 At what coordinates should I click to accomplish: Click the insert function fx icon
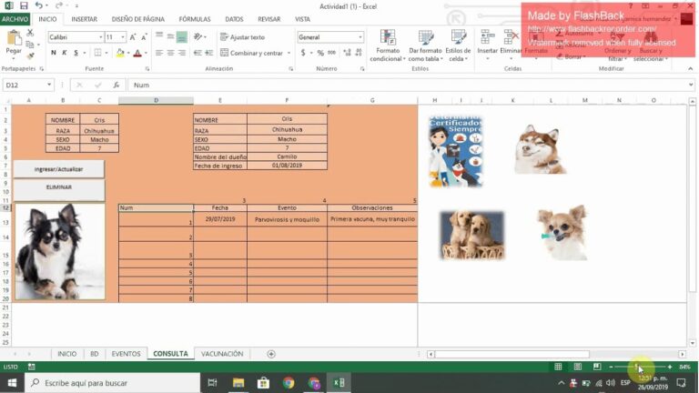(116, 85)
